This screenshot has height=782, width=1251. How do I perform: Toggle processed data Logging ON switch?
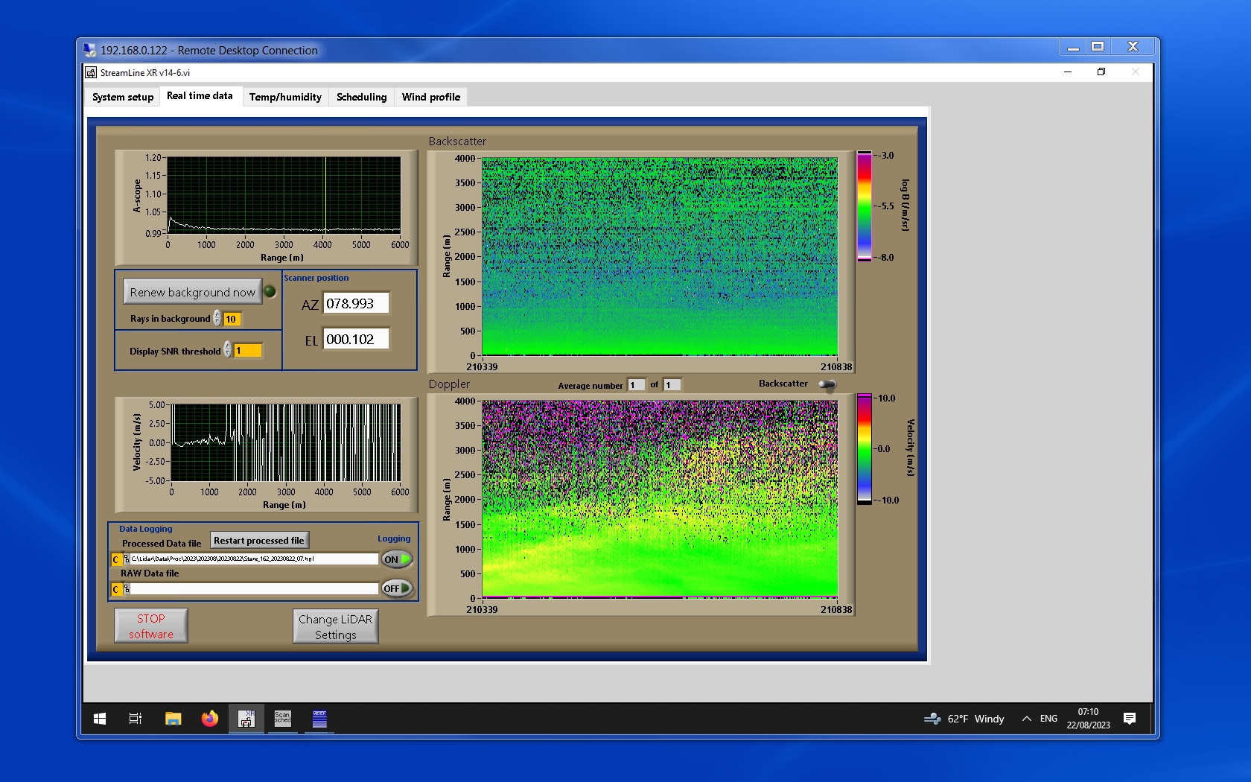click(x=397, y=559)
